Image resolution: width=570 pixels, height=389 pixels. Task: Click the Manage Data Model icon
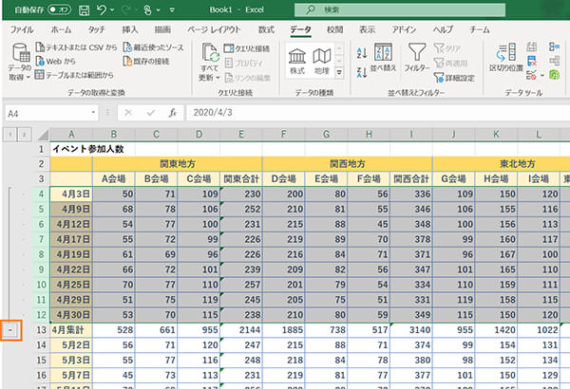pyautogui.click(x=554, y=75)
